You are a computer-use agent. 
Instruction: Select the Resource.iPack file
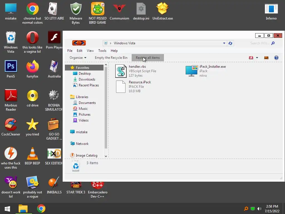(x=133, y=87)
